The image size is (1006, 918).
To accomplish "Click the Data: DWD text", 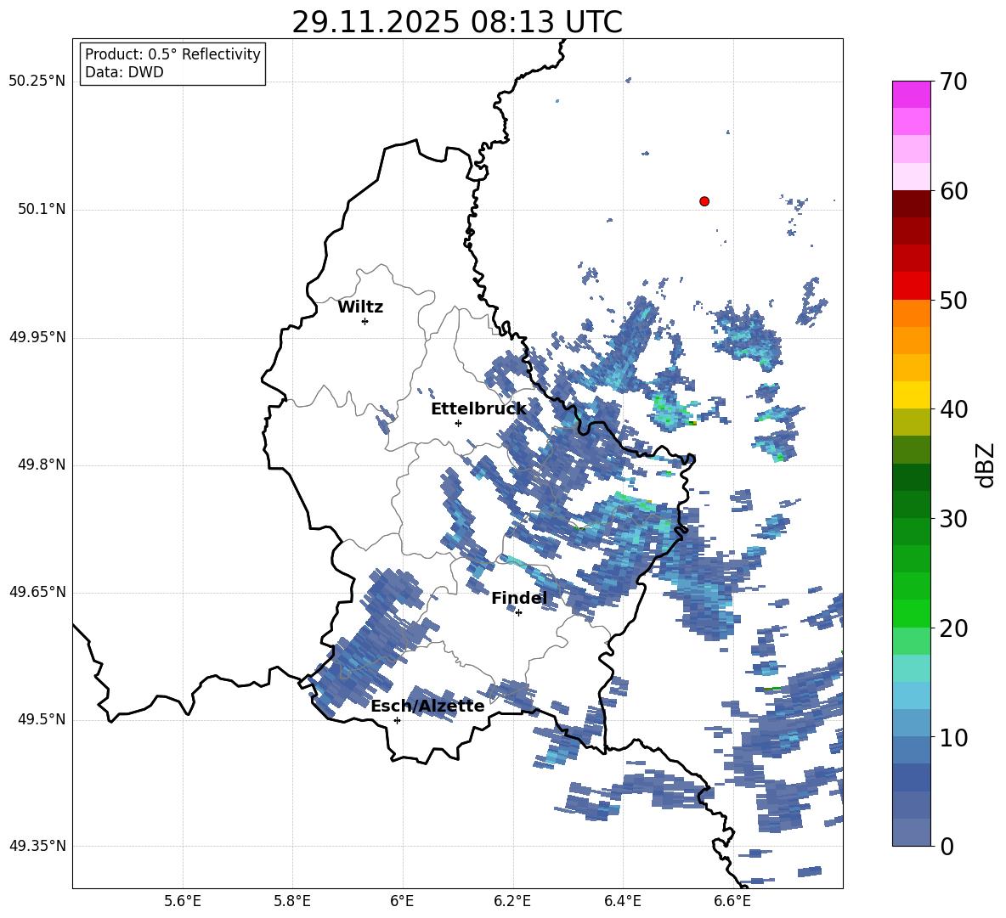I will click(124, 72).
